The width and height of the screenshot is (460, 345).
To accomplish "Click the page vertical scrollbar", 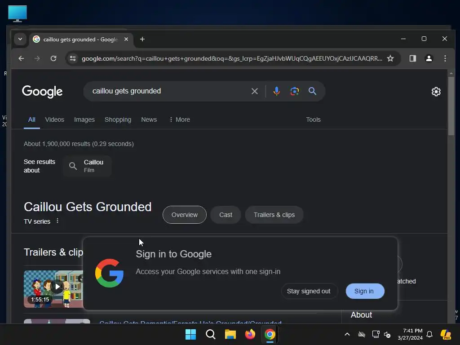I will click(x=451, y=106).
